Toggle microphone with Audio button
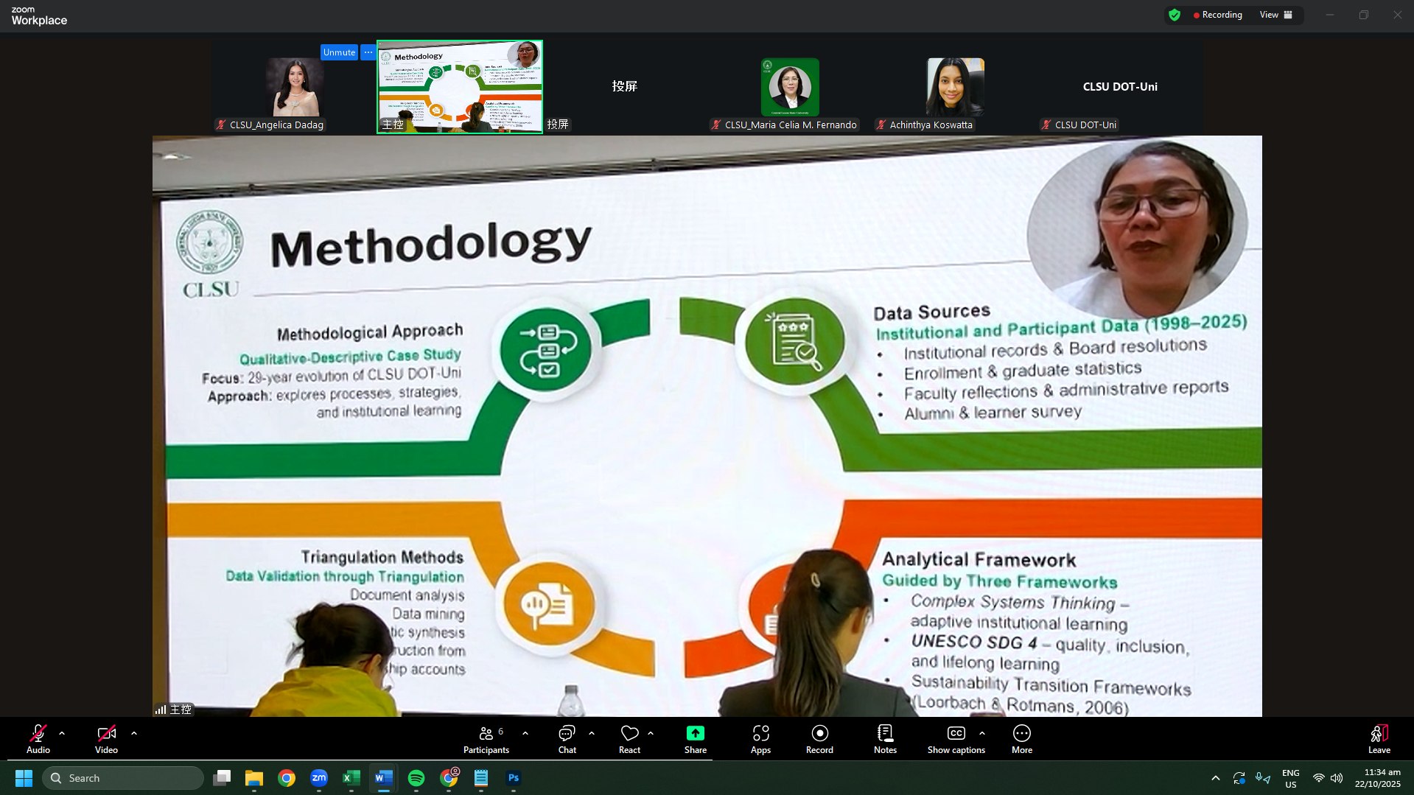The height and width of the screenshot is (795, 1414). [x=38, y=739]
